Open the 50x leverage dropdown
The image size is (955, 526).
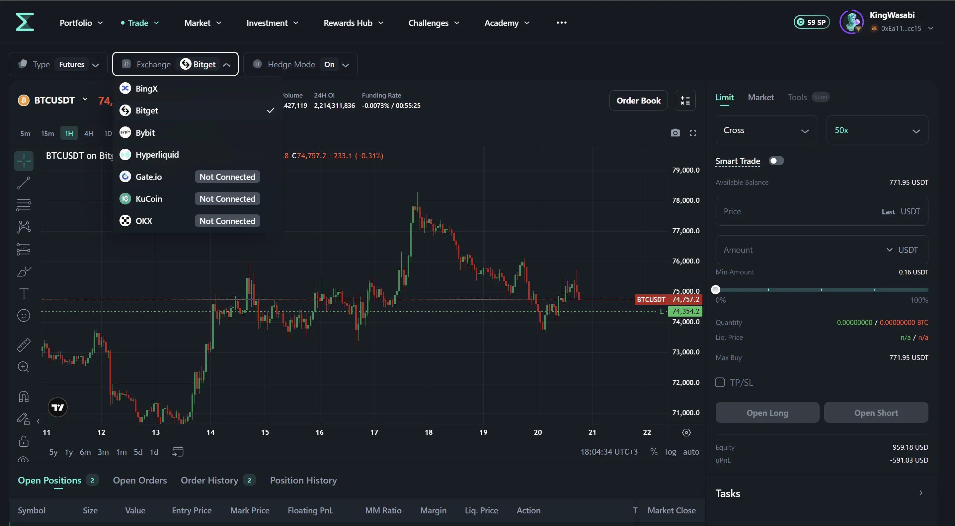pyautogui.click(x=877, y=130)
